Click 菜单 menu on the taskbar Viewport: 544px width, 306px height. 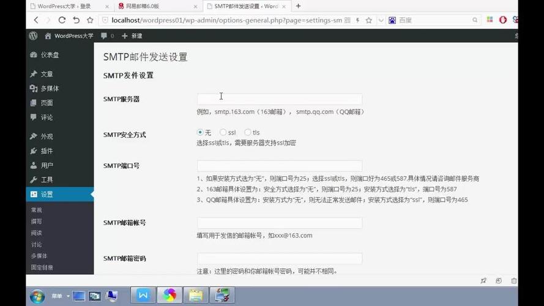pyautogui.click(x=57, y=296)
